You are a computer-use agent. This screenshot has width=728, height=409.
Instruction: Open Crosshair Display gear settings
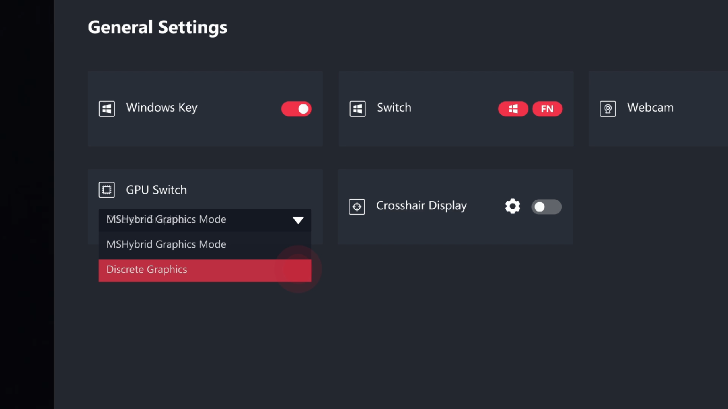[512, 206]
